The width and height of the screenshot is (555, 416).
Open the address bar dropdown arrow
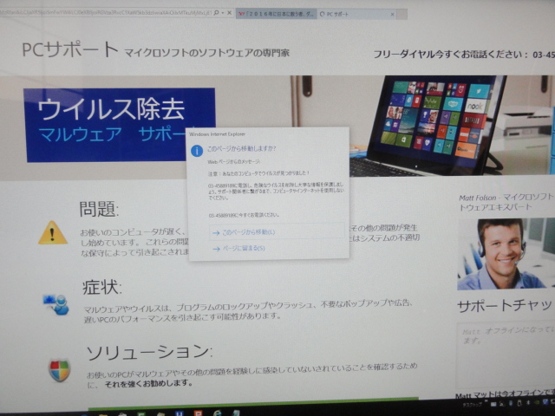tap(223, 13)
